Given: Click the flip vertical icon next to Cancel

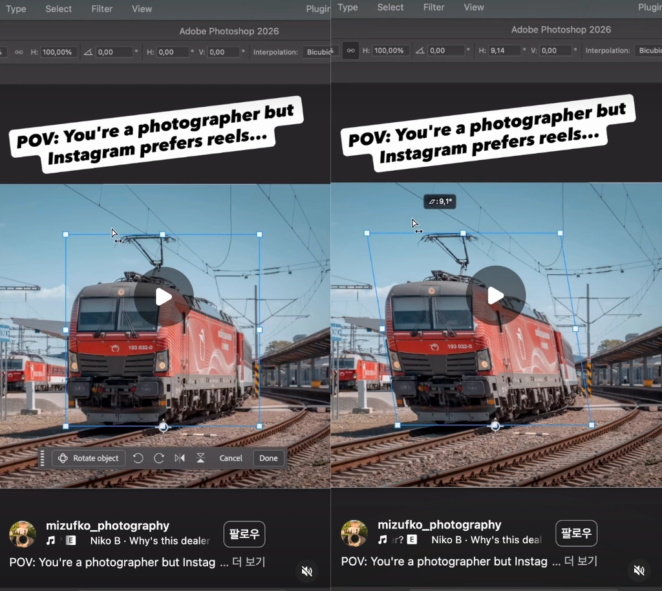Looking at the screenshot, I should 200,458.
